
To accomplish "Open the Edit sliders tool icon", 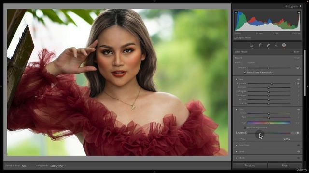I will pos(252,45).
